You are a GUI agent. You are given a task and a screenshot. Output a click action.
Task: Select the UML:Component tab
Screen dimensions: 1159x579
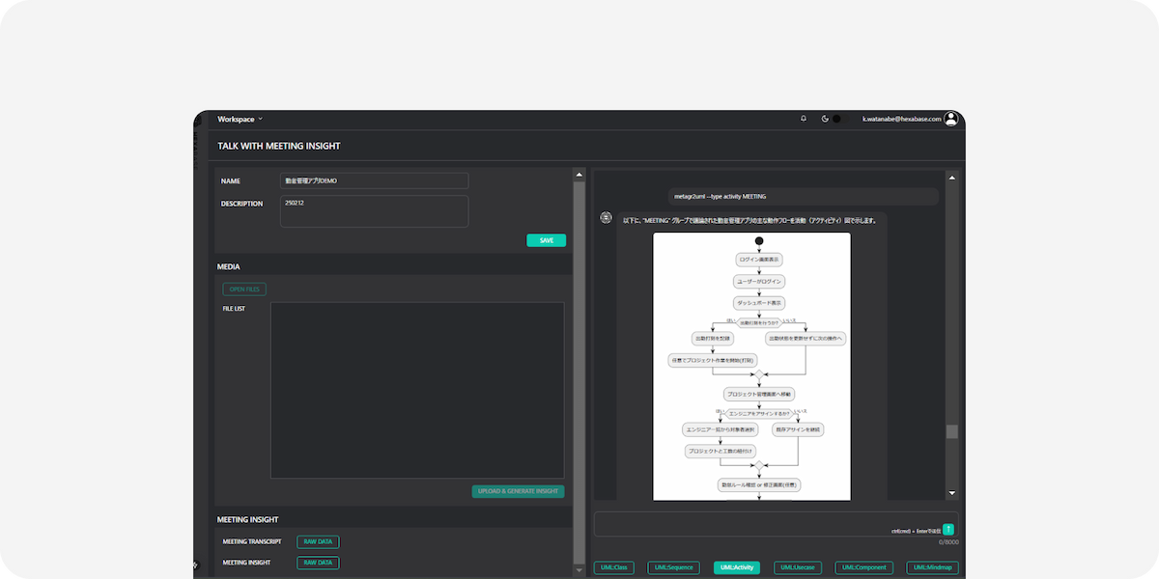(864, 567)
